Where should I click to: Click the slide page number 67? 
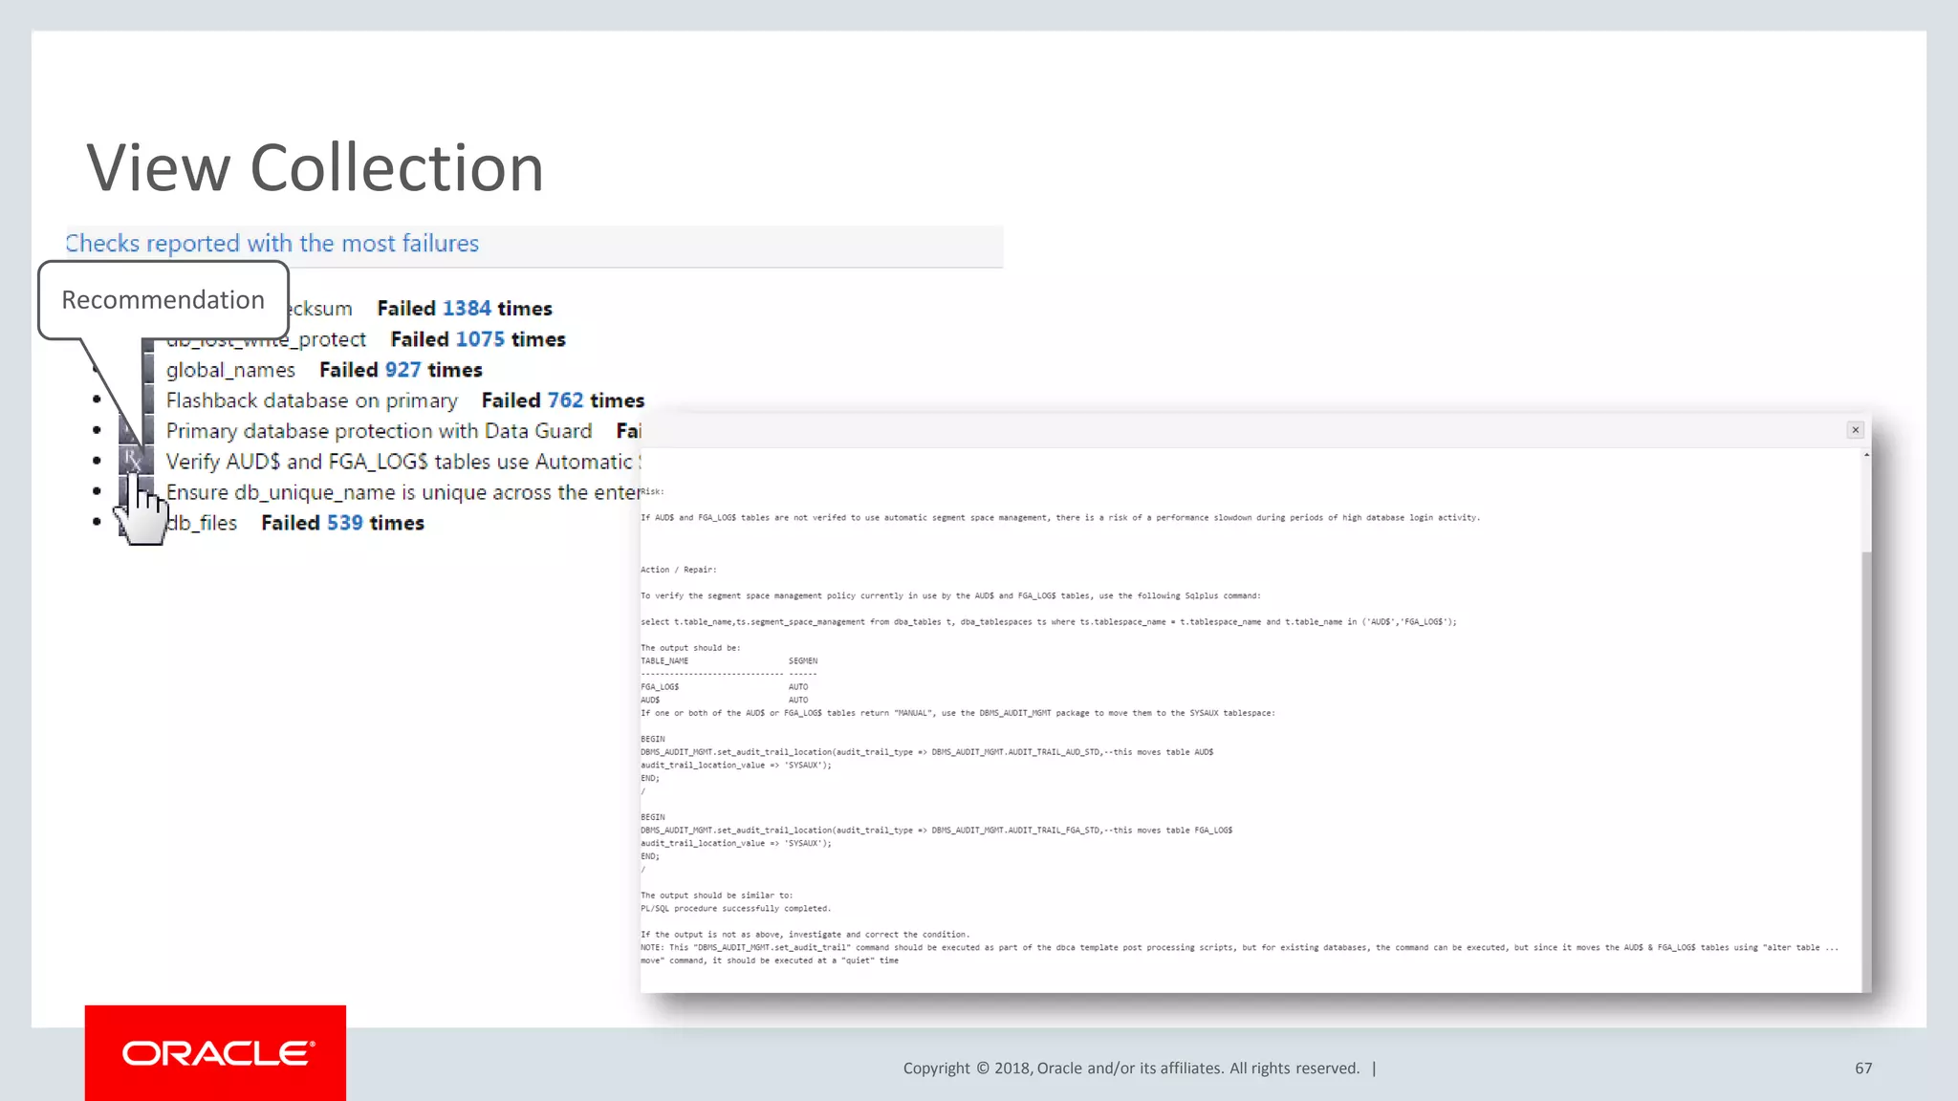1863,1069
